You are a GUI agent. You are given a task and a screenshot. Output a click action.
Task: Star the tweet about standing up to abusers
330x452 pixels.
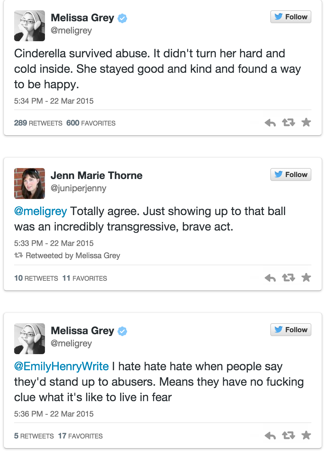(306, 435)
